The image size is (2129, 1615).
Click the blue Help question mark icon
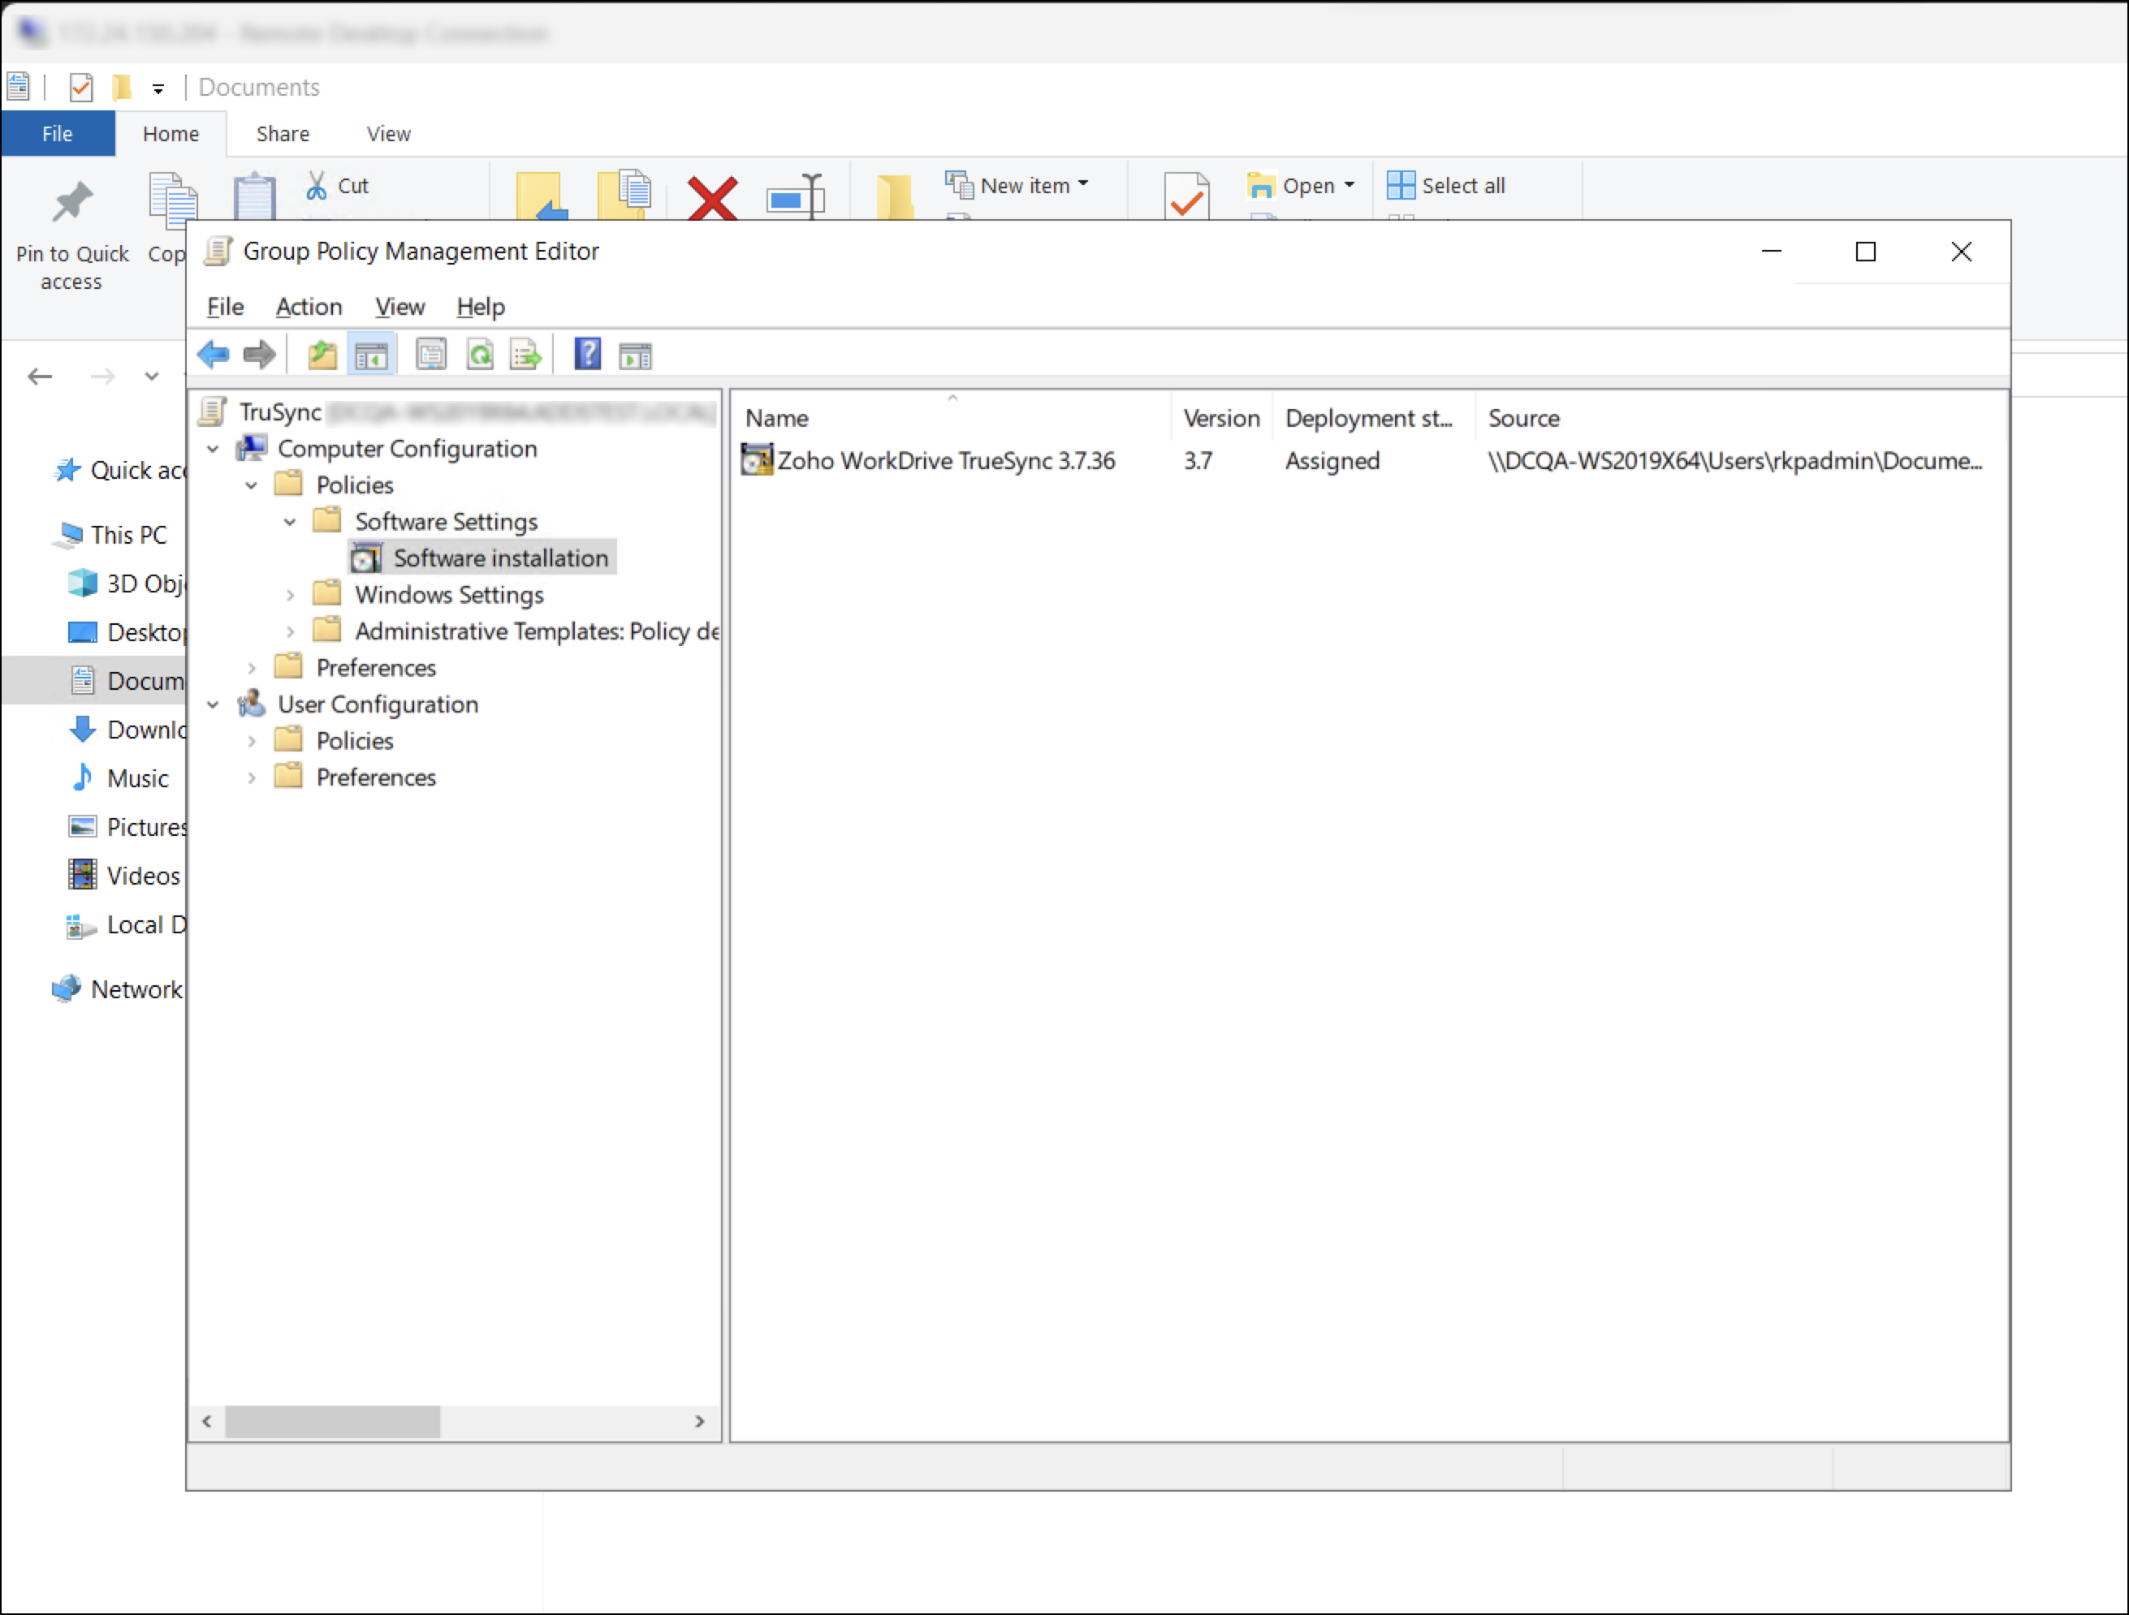click(x=587, y=354)
